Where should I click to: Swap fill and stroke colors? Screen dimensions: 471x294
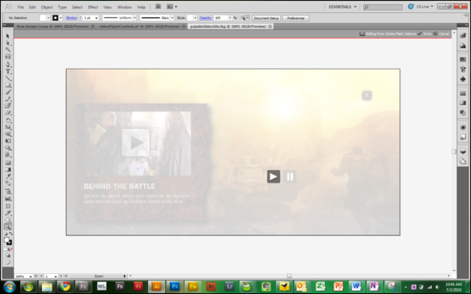[x=11, y=234]
